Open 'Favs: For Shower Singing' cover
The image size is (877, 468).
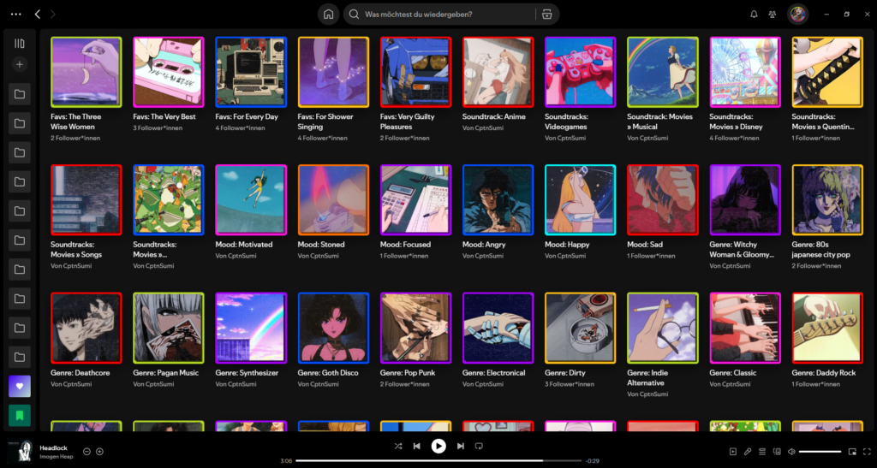click(333, 72)
